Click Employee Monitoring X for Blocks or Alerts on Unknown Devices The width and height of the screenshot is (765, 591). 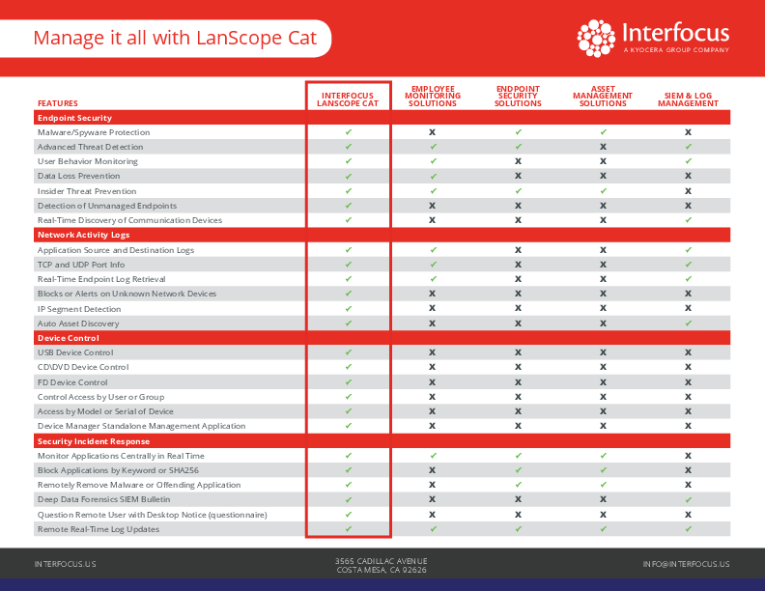click(x=433, y=294)
